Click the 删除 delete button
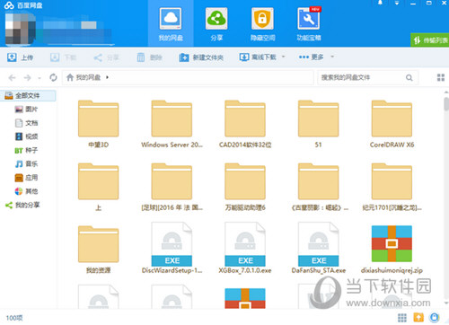 pyautogui.click(x=149, y=57)
